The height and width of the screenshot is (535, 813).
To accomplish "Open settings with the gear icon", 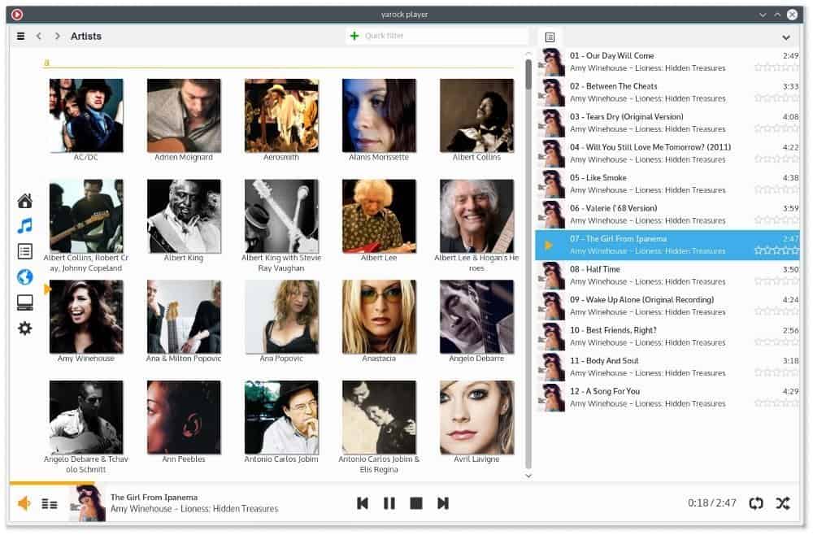I will click(x=25, y=328).
